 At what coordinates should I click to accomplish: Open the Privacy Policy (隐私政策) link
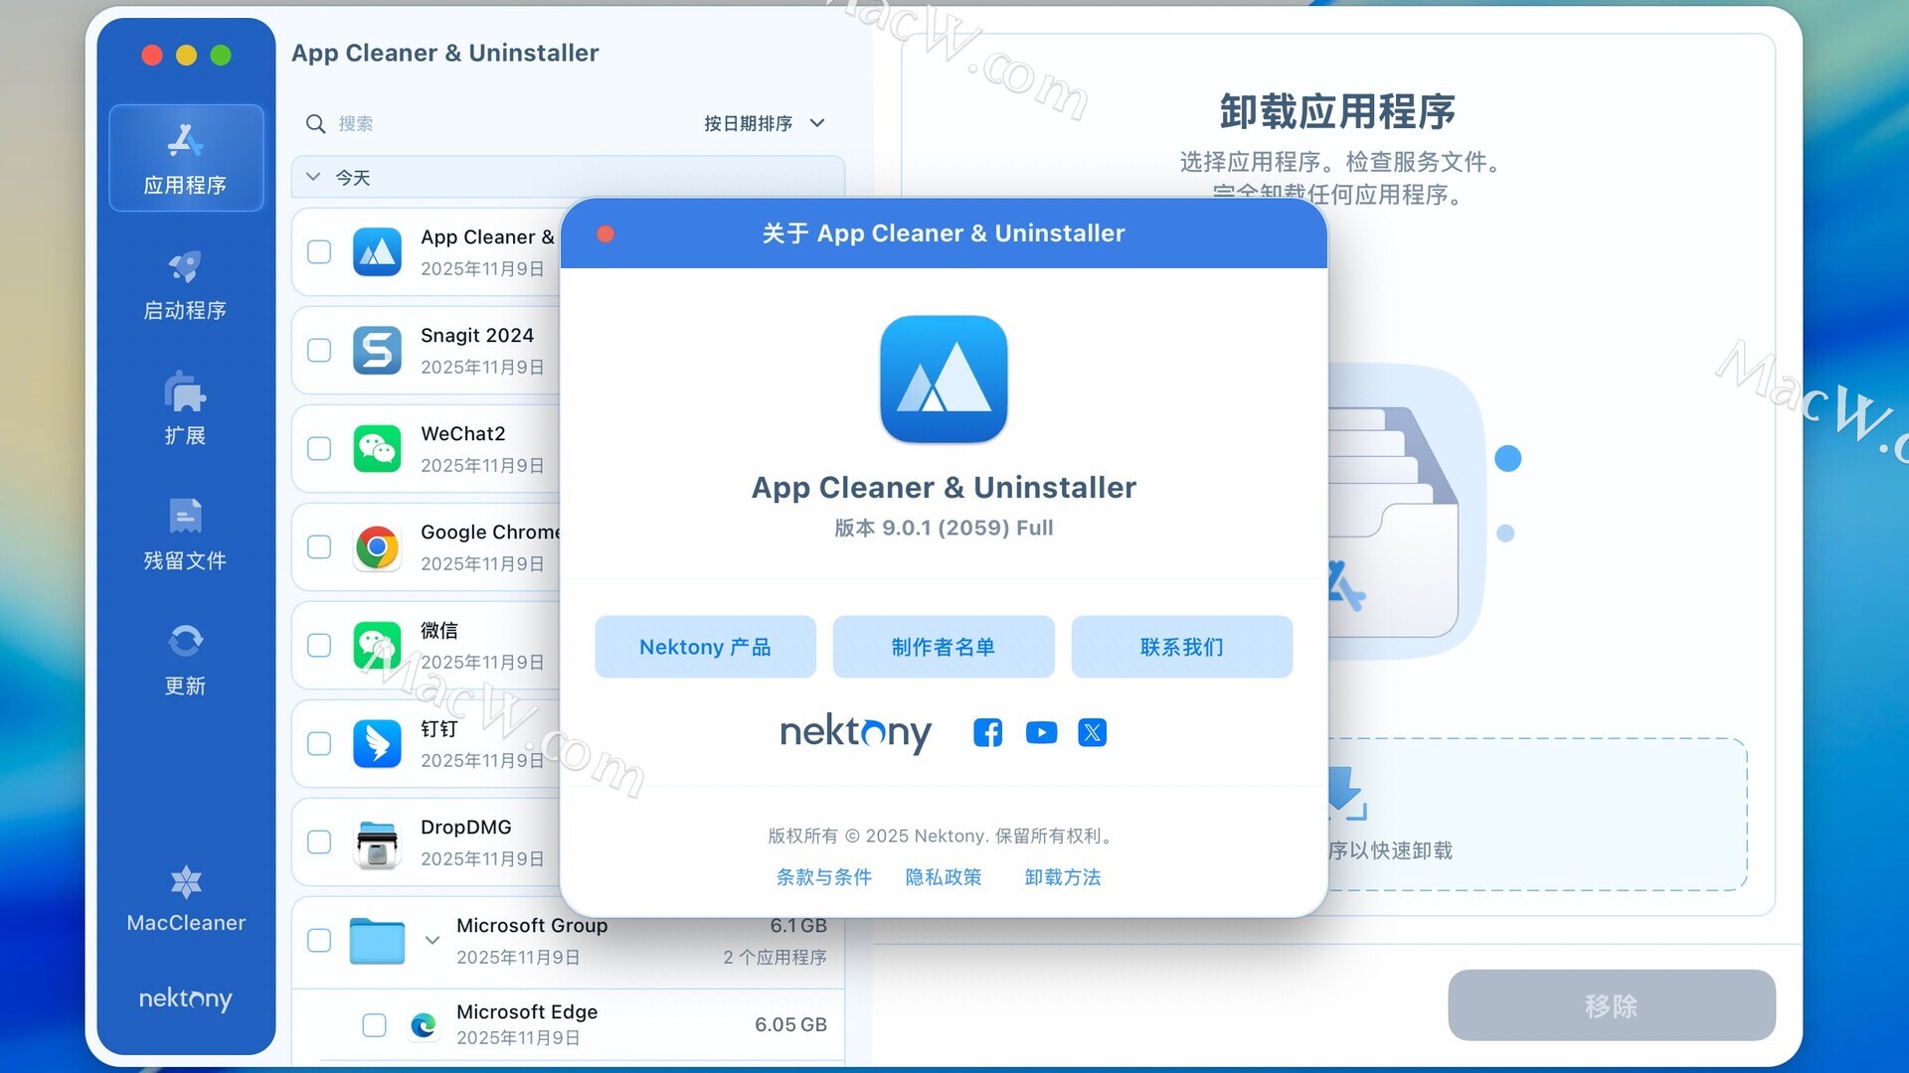point(943,877)
